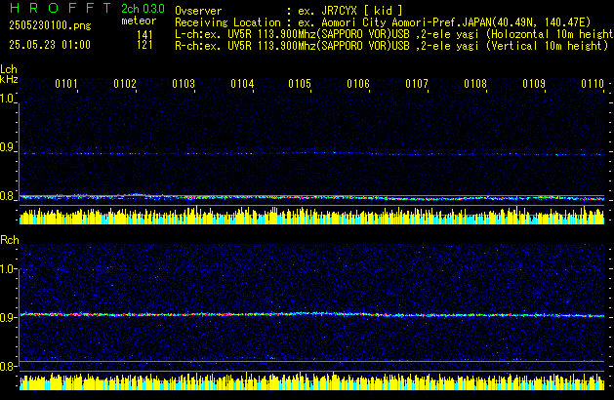This screenshot has height=400, width=614.
Task: Click the 0102 time marker
Action: coord(125,84)
